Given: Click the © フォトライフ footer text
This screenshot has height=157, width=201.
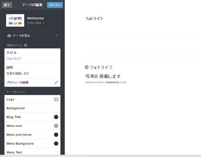Looking at the screenshot, I should click(99, 67).
